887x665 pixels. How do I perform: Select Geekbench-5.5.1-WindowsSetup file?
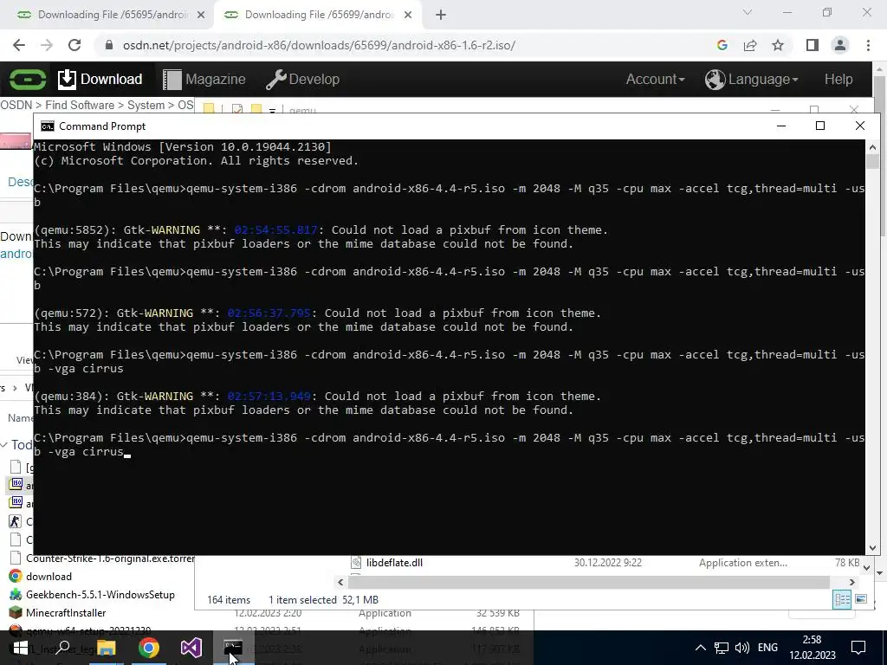click(100, 594)
